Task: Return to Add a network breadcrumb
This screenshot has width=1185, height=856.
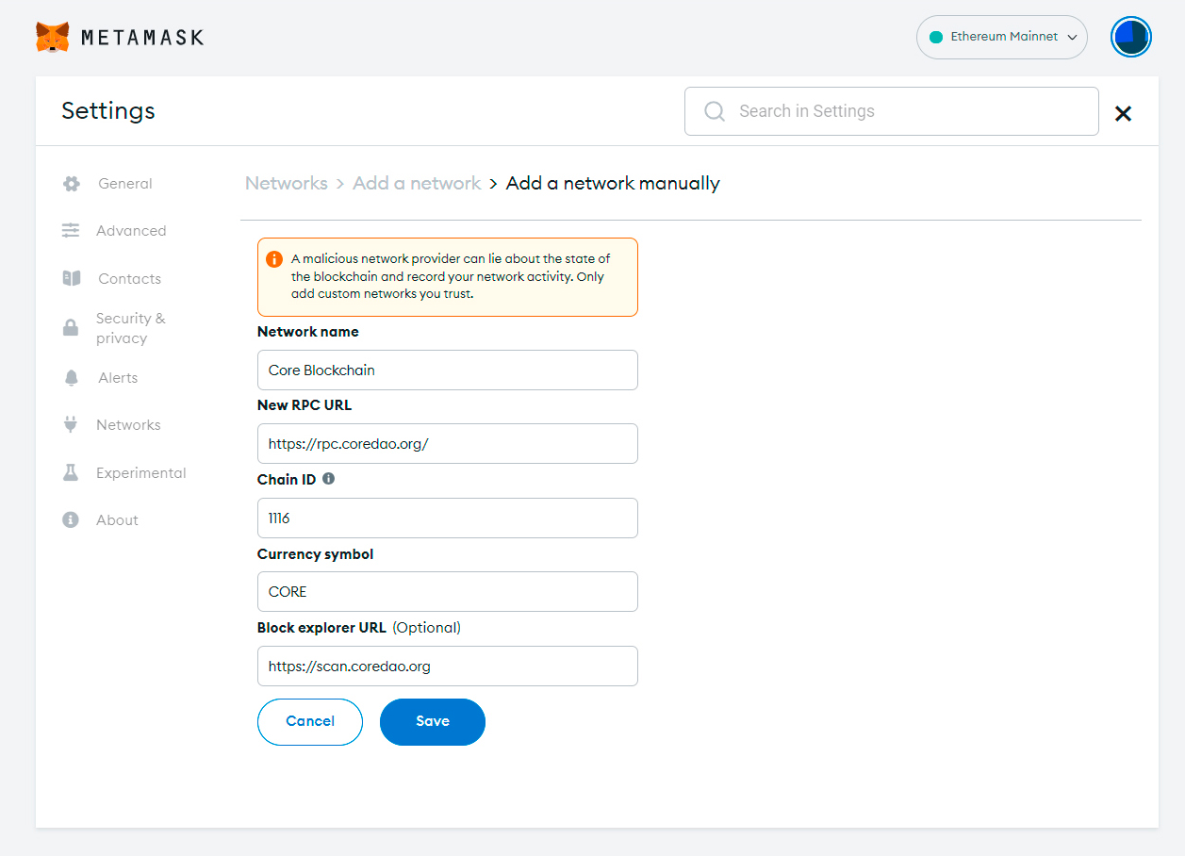Action: pos(417,184)
